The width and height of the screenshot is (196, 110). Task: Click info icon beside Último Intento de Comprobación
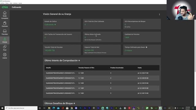coord(79,61)
